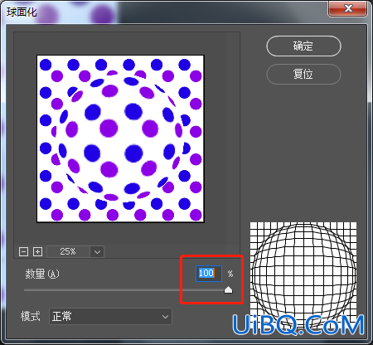
Task: Open the 模式 mode dropdown
Action: 110,316
